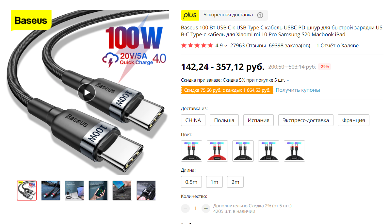Choose the 2m cable length
The height and width of the screenshot is (224, 389).
tap(235, 182)
